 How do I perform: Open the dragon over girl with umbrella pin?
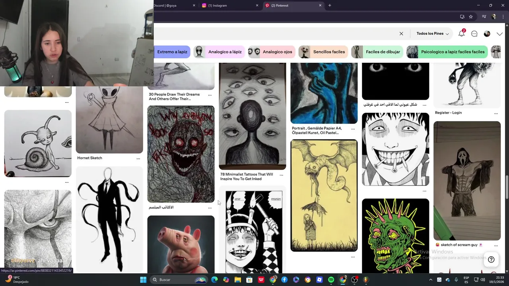(x=324, y=195)
